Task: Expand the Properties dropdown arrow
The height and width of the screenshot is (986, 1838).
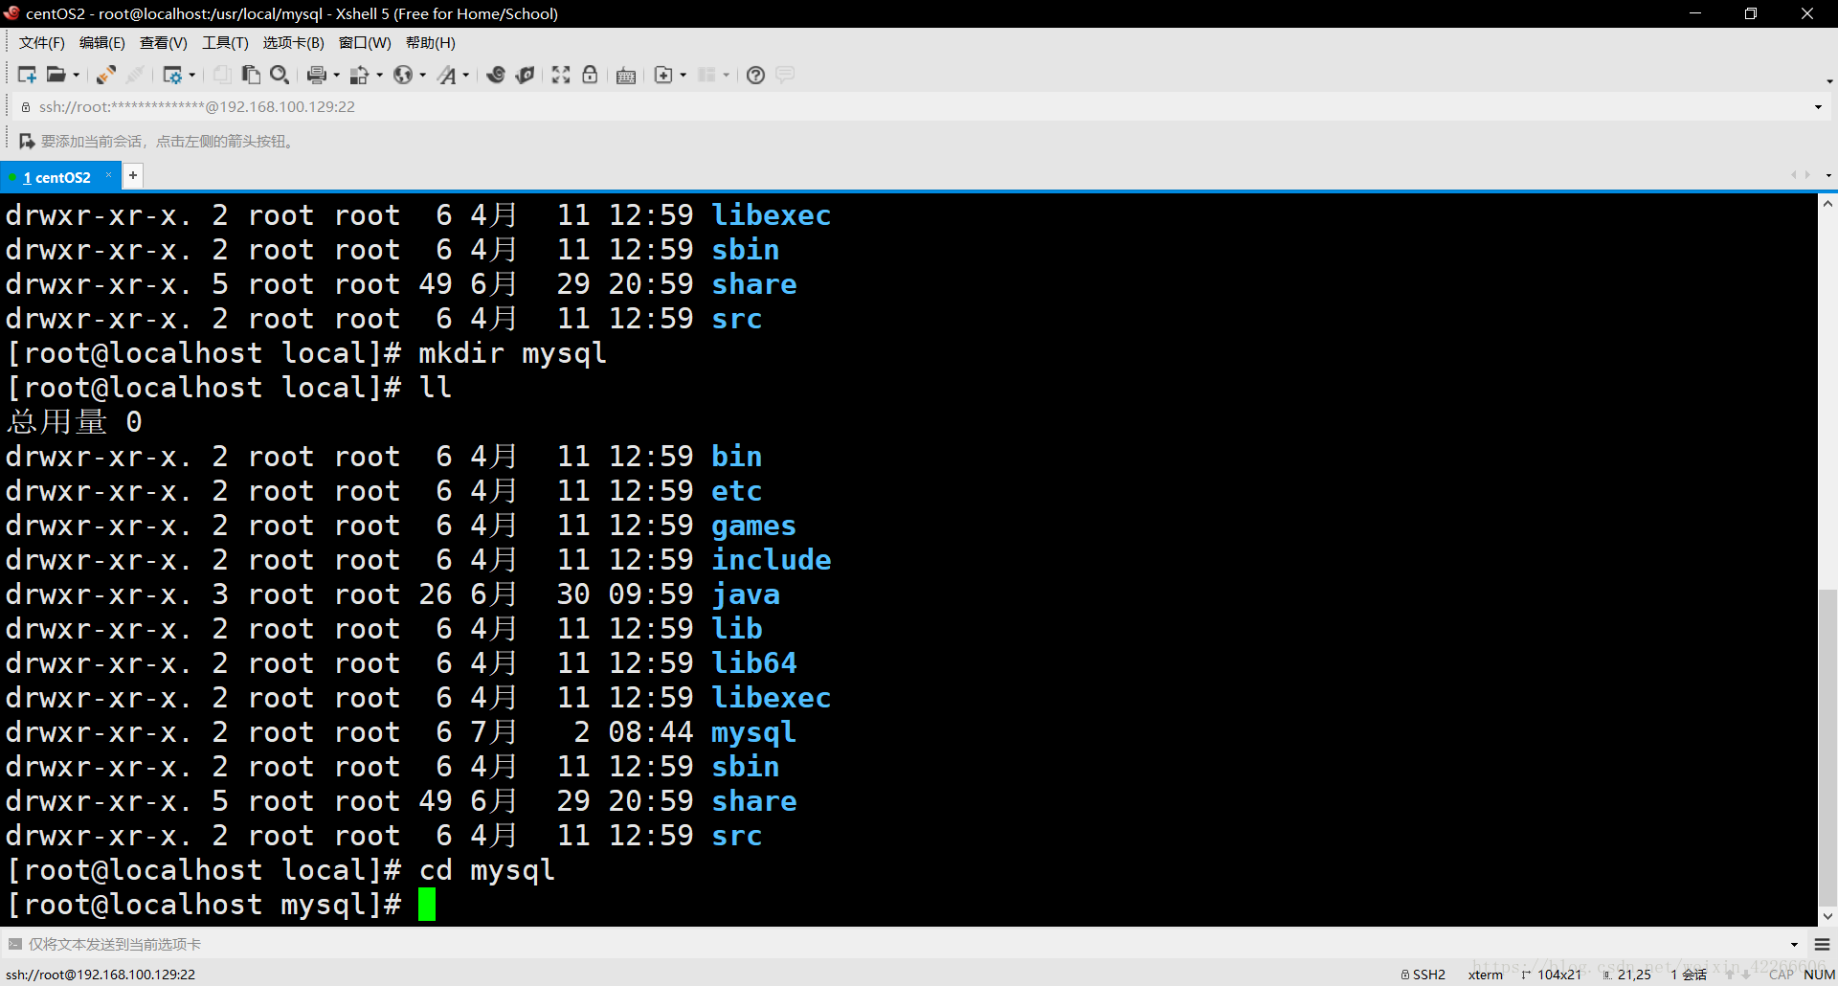Action: click(x=192, y=75)
